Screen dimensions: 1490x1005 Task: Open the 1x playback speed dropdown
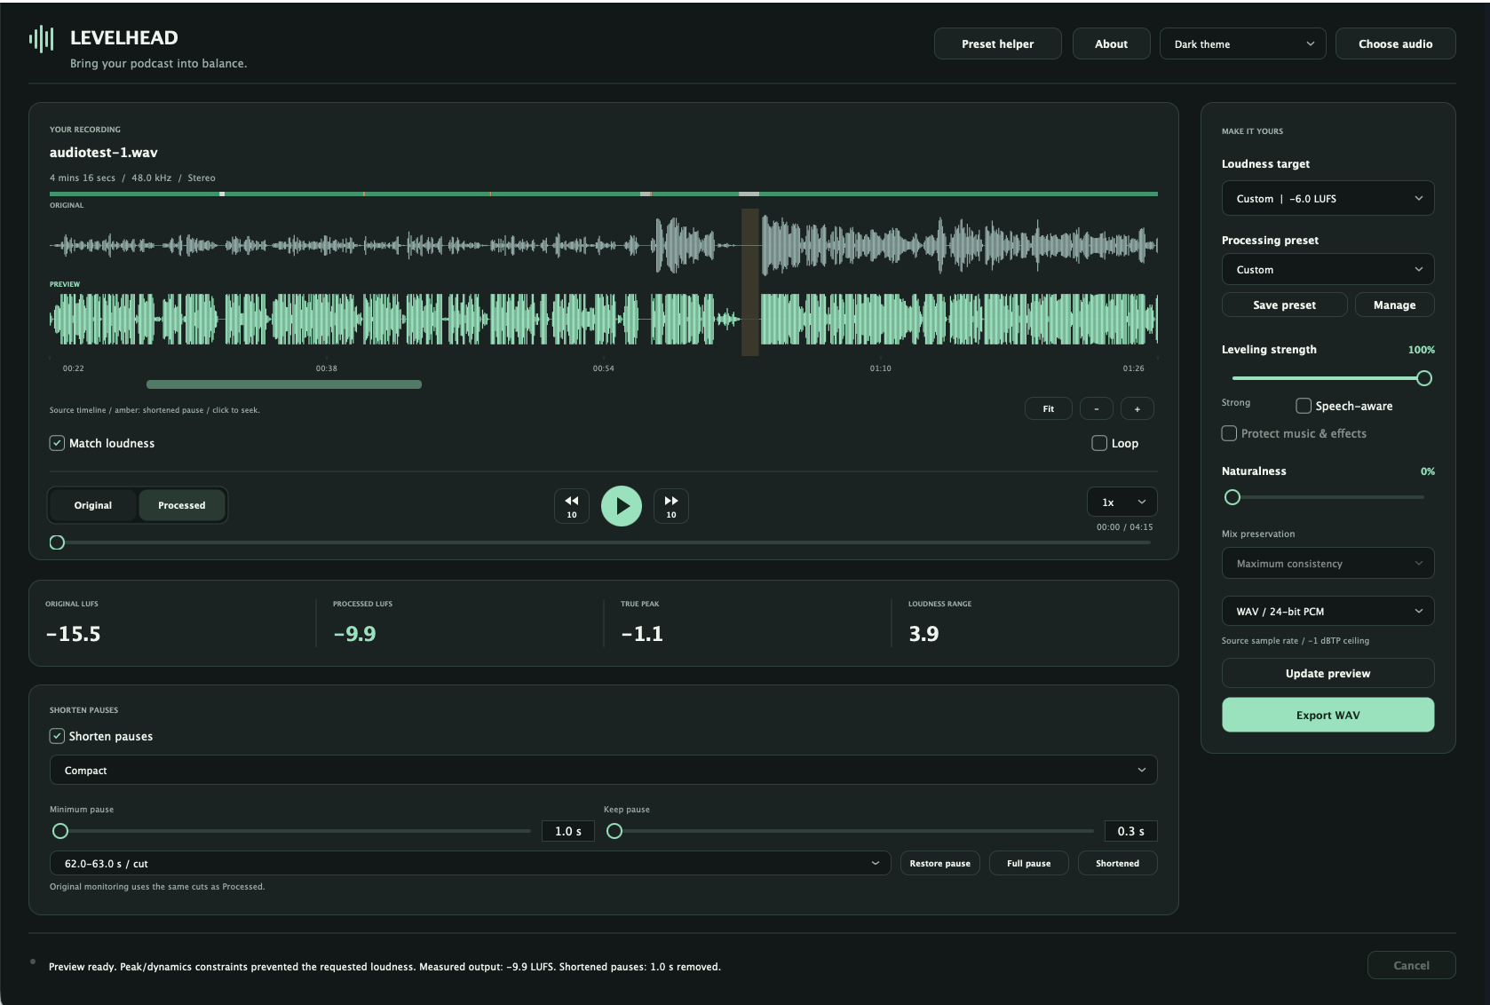click(x=1122, y=502)
